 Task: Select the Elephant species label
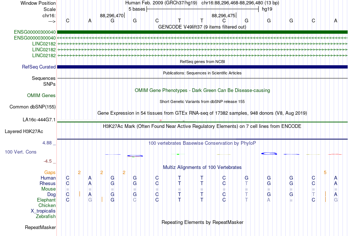click(47, 200)
